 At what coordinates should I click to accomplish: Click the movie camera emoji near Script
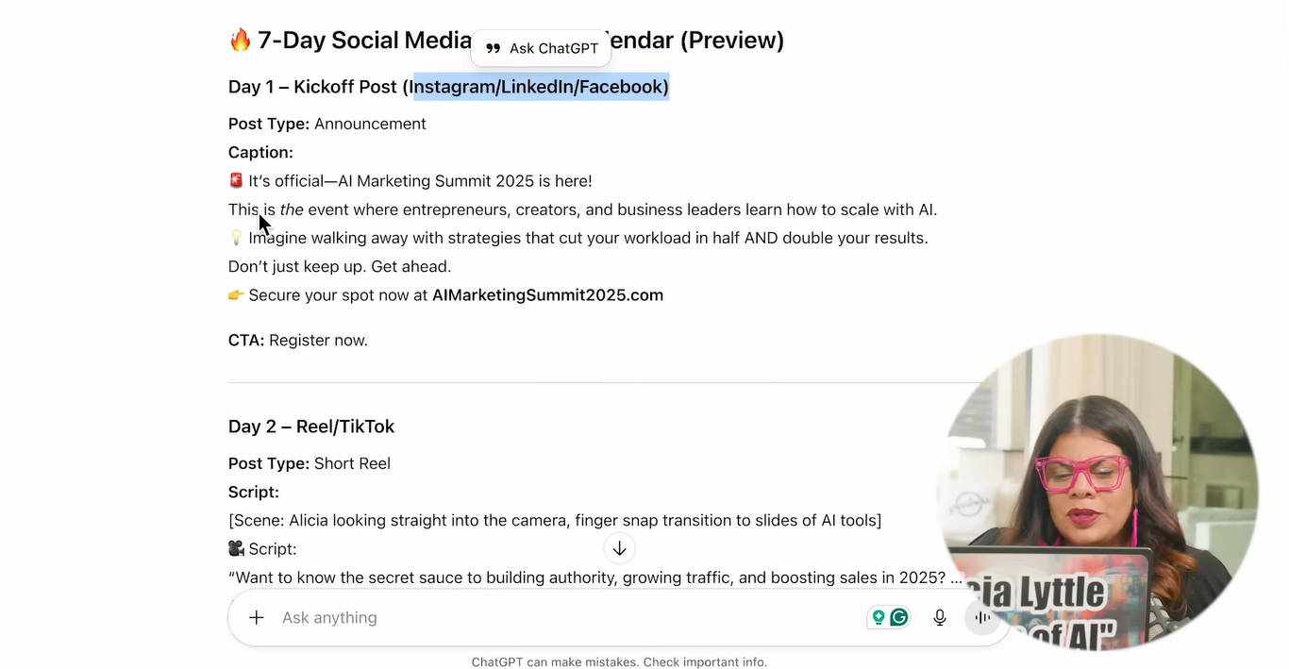click(236, 549)
